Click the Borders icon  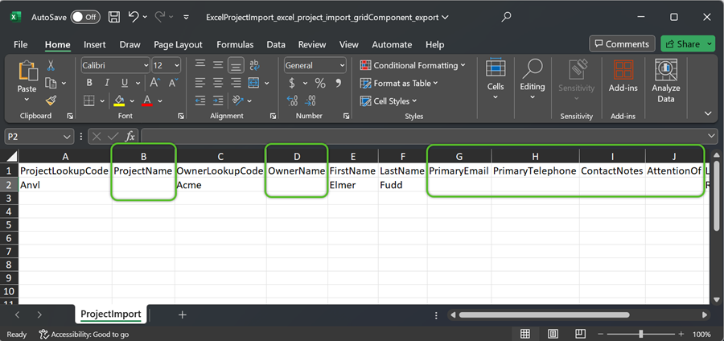tap(89, 101)
